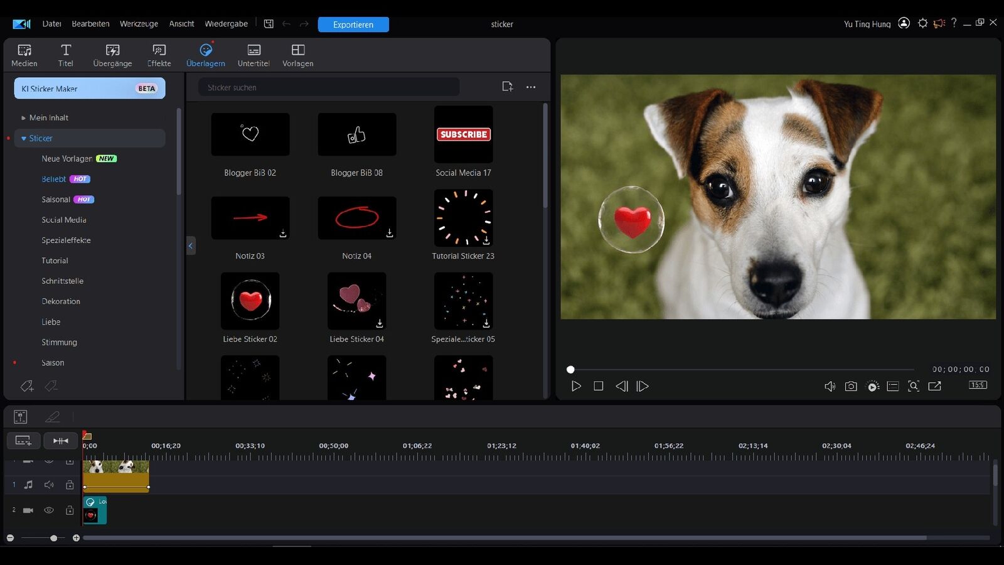Viewport: 1004px width, 565px height.
Task: Undo the last action arrow
Action: tap(286, 24)
